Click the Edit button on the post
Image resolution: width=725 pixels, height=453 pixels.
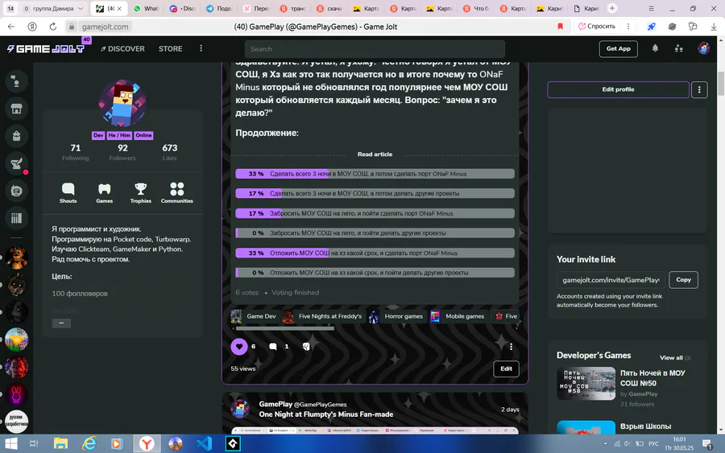point(507,369)
